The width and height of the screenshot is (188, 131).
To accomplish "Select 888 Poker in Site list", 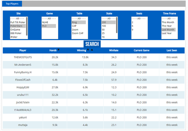I will click(x=18, y=33).
